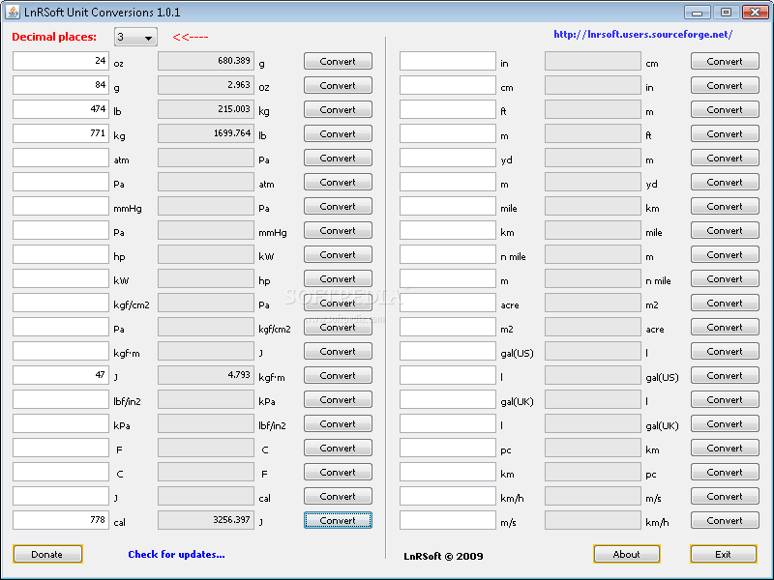The width and height of the screenshot is (774, 580).
Task: Click Convert for lb to kg
Action: pos(338,109)
